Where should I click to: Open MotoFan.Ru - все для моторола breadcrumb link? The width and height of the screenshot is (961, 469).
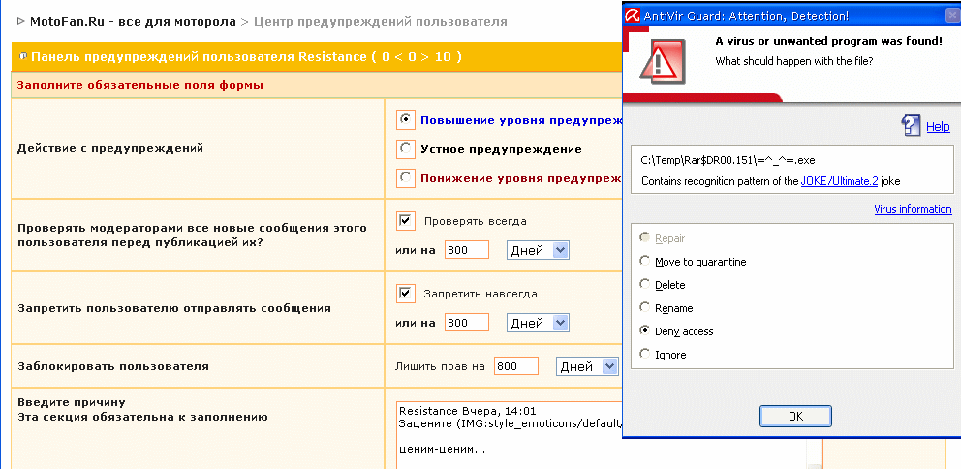point(133,22)
